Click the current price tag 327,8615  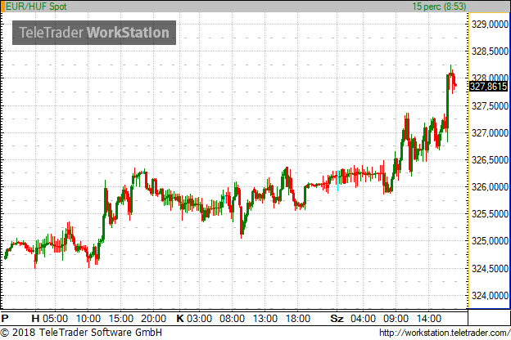click(x=489, y=86)
